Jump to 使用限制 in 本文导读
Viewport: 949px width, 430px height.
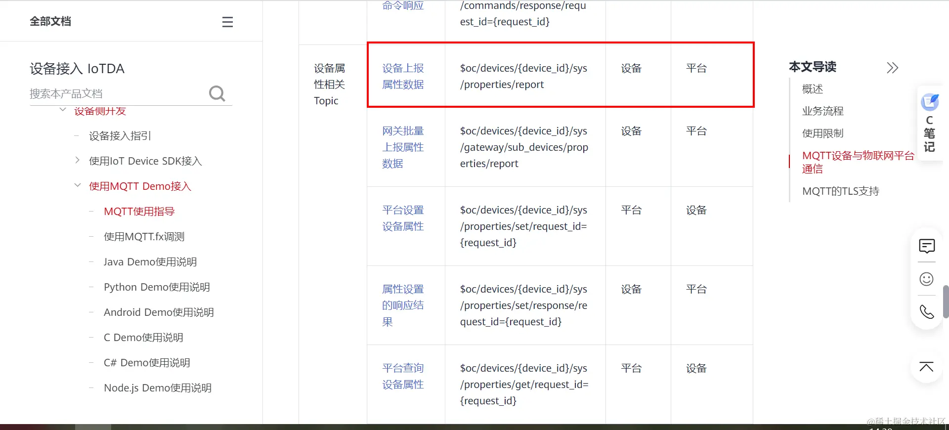(x=822, y=133)
